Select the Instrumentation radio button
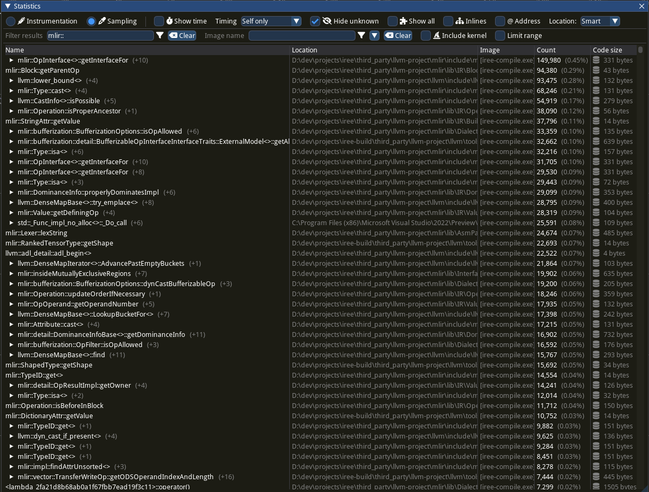Viewport: 649px width, 492px height. click(10, 21)
